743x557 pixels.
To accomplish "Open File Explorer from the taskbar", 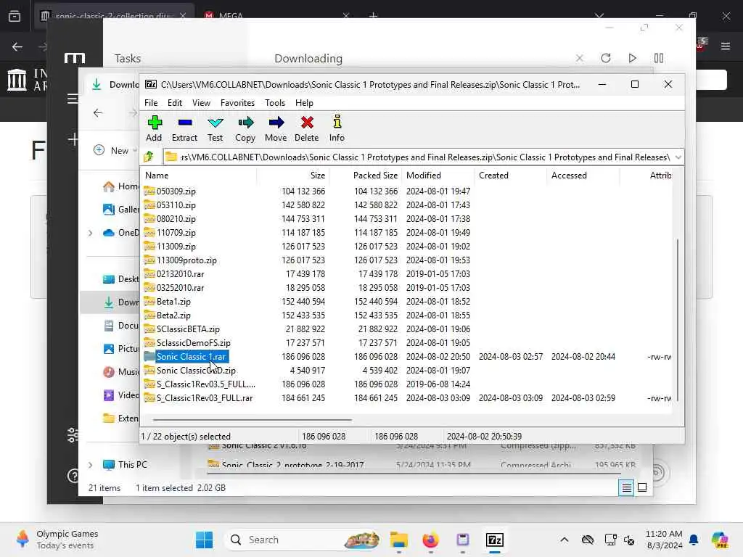I will (399, 540).
